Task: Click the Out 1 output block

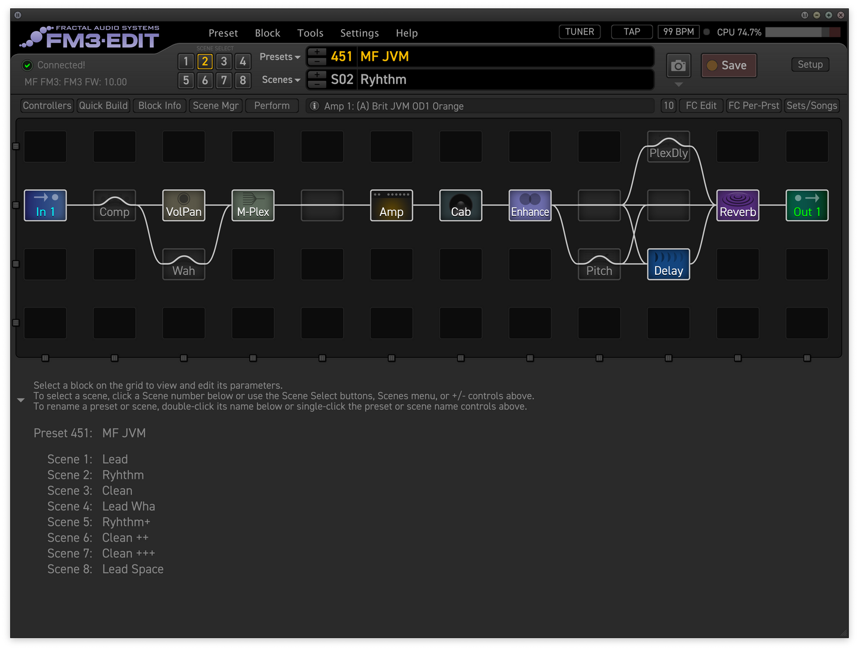Action: tap(807, 205)
